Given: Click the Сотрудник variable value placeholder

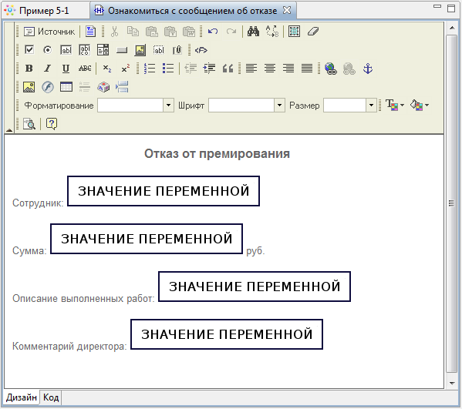Looking at the screenshot, I should pos(164,191).
